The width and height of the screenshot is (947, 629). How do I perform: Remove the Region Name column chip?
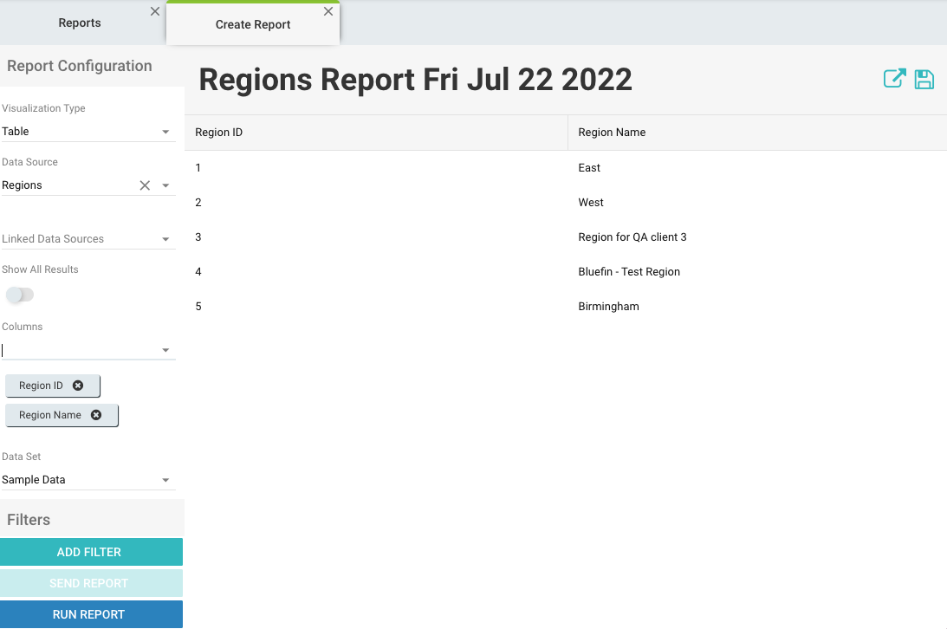96,415
